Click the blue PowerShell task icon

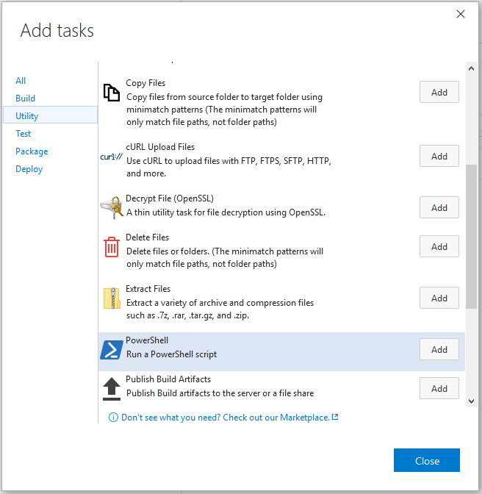click(112, 350)
